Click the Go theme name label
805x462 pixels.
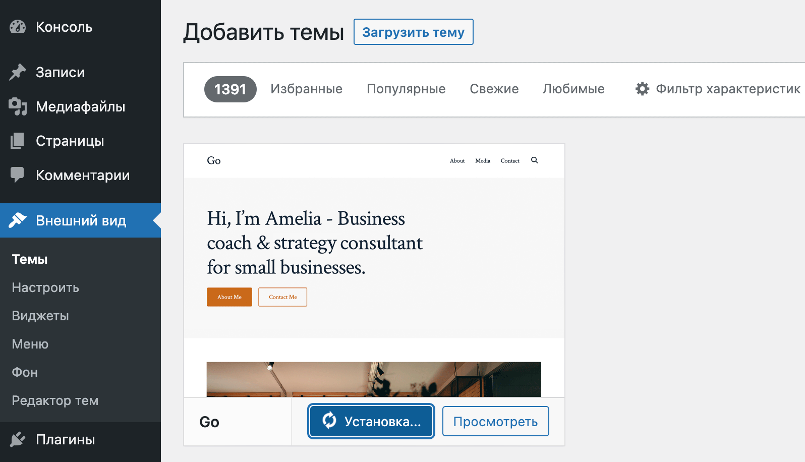click(x=209, y=422)
